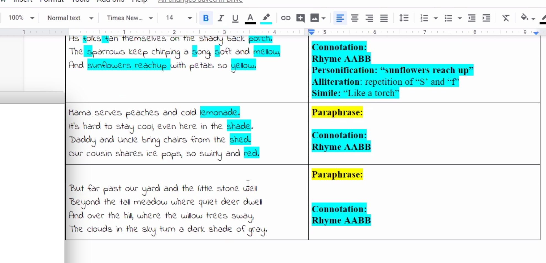The width and height of the screenshot is (546, 263).
Task: Decrease the paragraph indent
Action: pyautogui.click(x=472, y=18)
